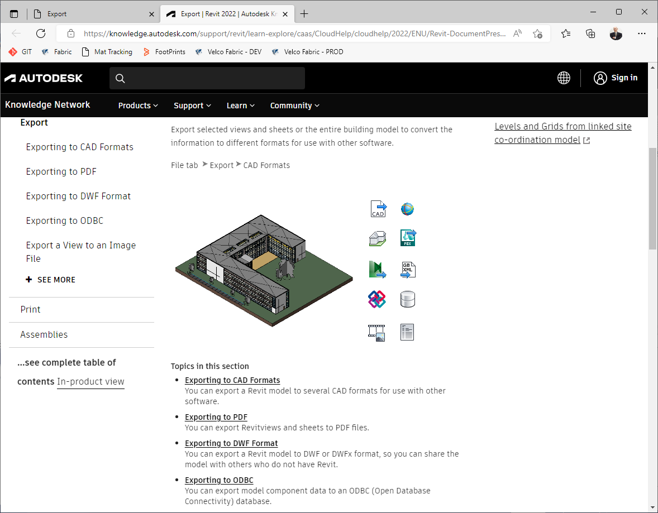Click Exporting to PDF in sidebar
Viewport: 658px width, 513px height.
click(61, 171)
